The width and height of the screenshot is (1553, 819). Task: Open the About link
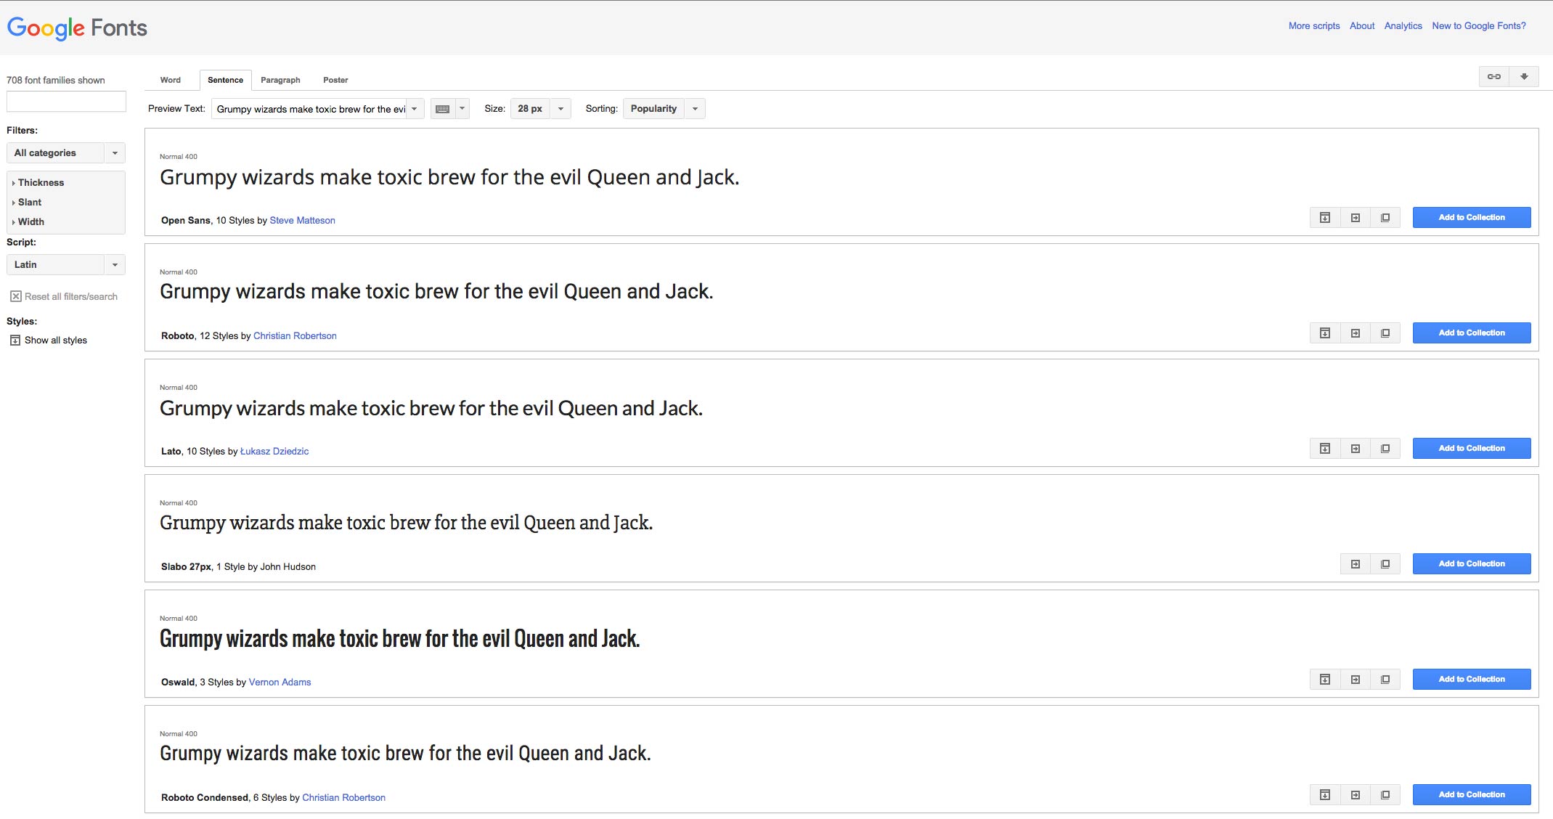point(1362,25)
